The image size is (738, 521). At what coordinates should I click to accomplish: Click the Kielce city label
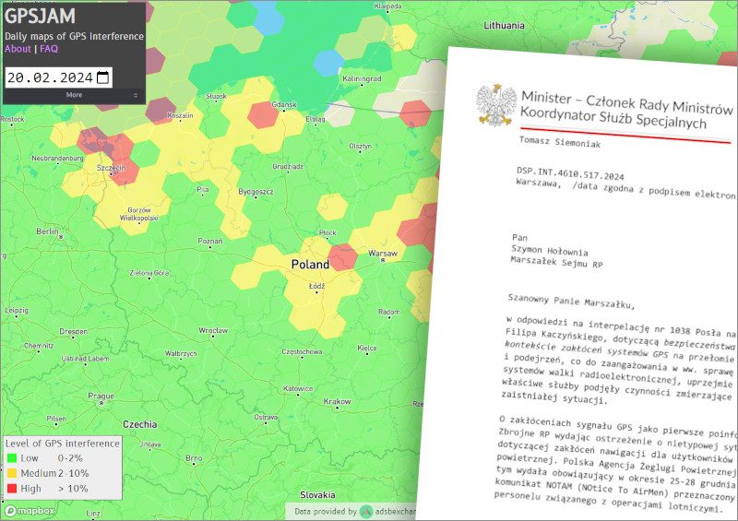(366, 349)
